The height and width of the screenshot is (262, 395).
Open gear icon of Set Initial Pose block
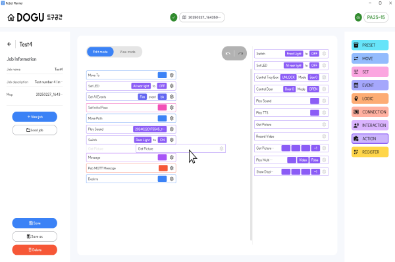tap(172, 108)
